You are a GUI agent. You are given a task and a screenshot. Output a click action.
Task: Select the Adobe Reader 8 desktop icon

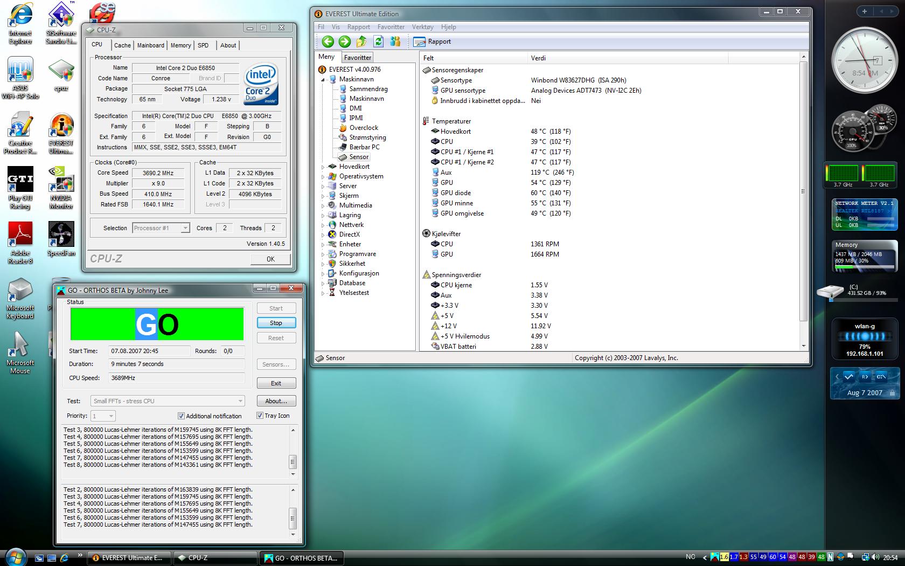pyautogui.click(x=20, y=243)
